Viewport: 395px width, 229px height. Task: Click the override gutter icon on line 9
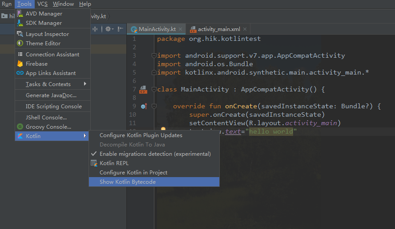pos(144,107)
